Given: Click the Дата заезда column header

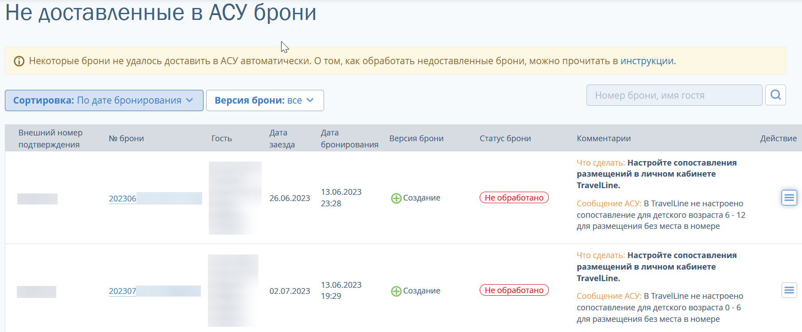Looking at the screenshot, I should click(282, 139).
